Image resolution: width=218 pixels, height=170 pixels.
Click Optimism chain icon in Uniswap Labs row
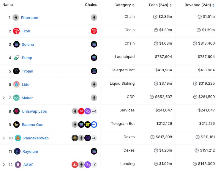point(81,111)
